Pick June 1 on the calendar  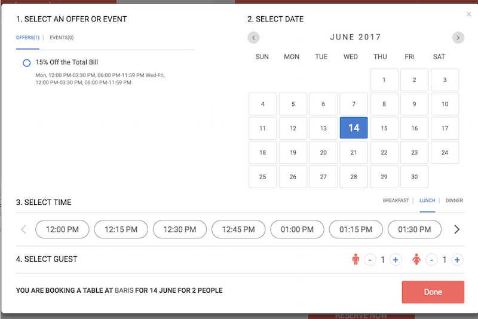pyautogui.click(x=384, y=80)
